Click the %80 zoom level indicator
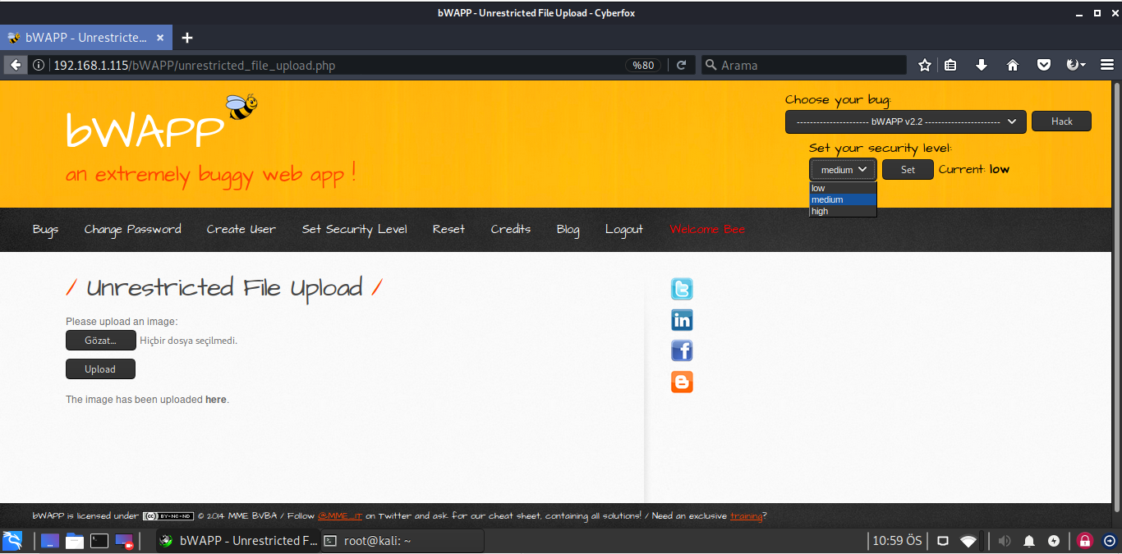The width and height of the screenshot is (1122, 554). pyautogui.click(x=643, y=65)
